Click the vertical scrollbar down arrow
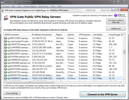 (124, 79)
